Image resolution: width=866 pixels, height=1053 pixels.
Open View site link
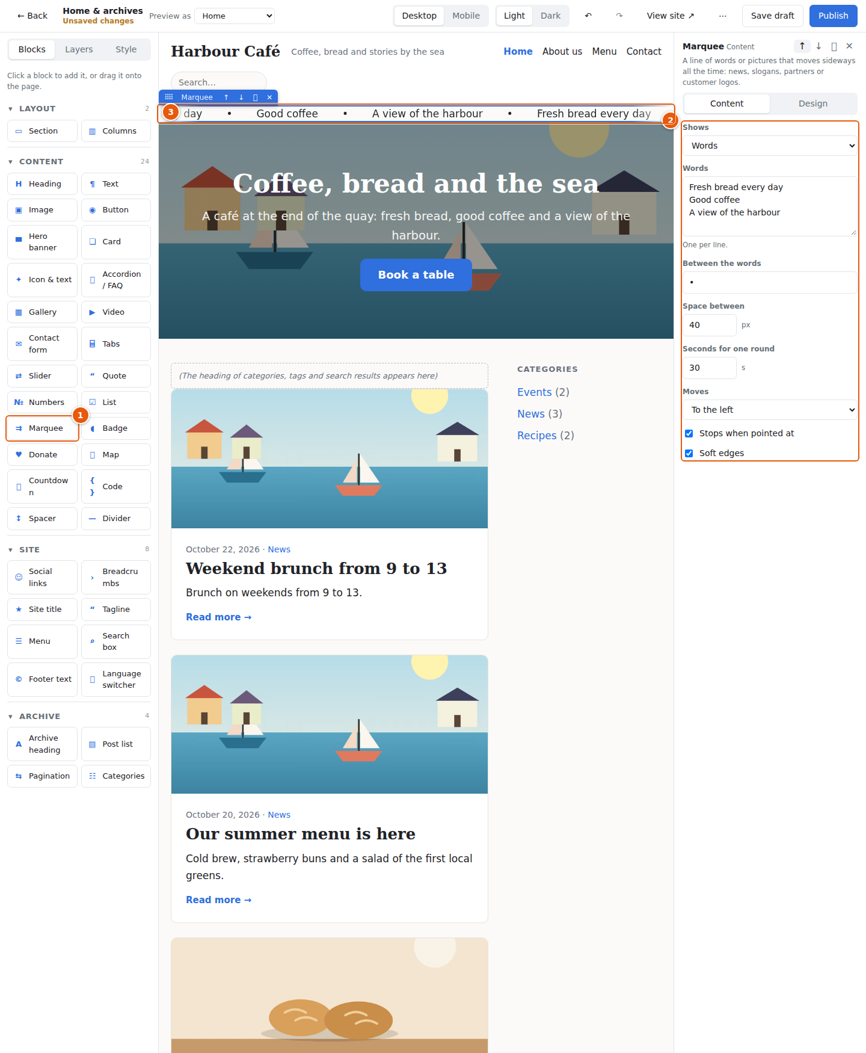671,16
